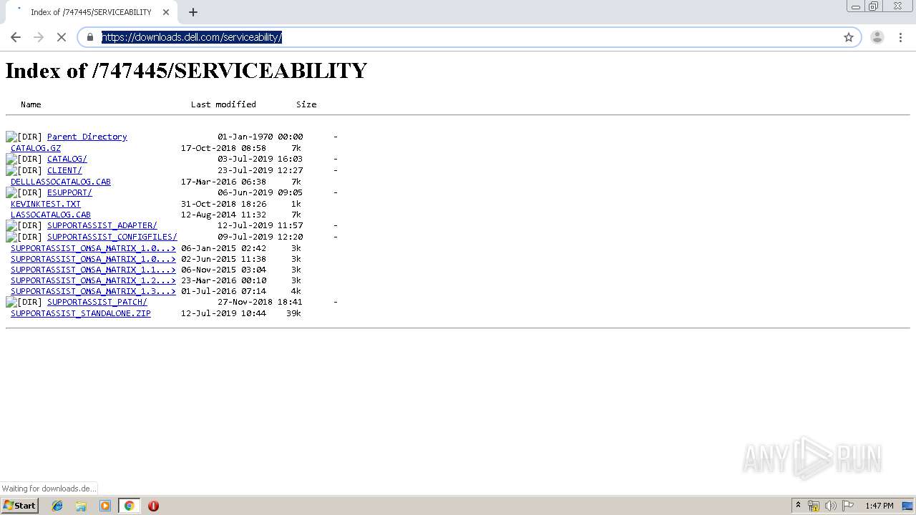This screenshot has width=916, height=515.
Task: Open the red security app in taskbar
Action: coord(153,506)
